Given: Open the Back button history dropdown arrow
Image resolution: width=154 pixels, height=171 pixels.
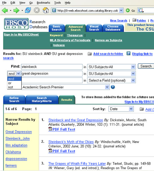Looking at the screenshot, I should 10,11.
